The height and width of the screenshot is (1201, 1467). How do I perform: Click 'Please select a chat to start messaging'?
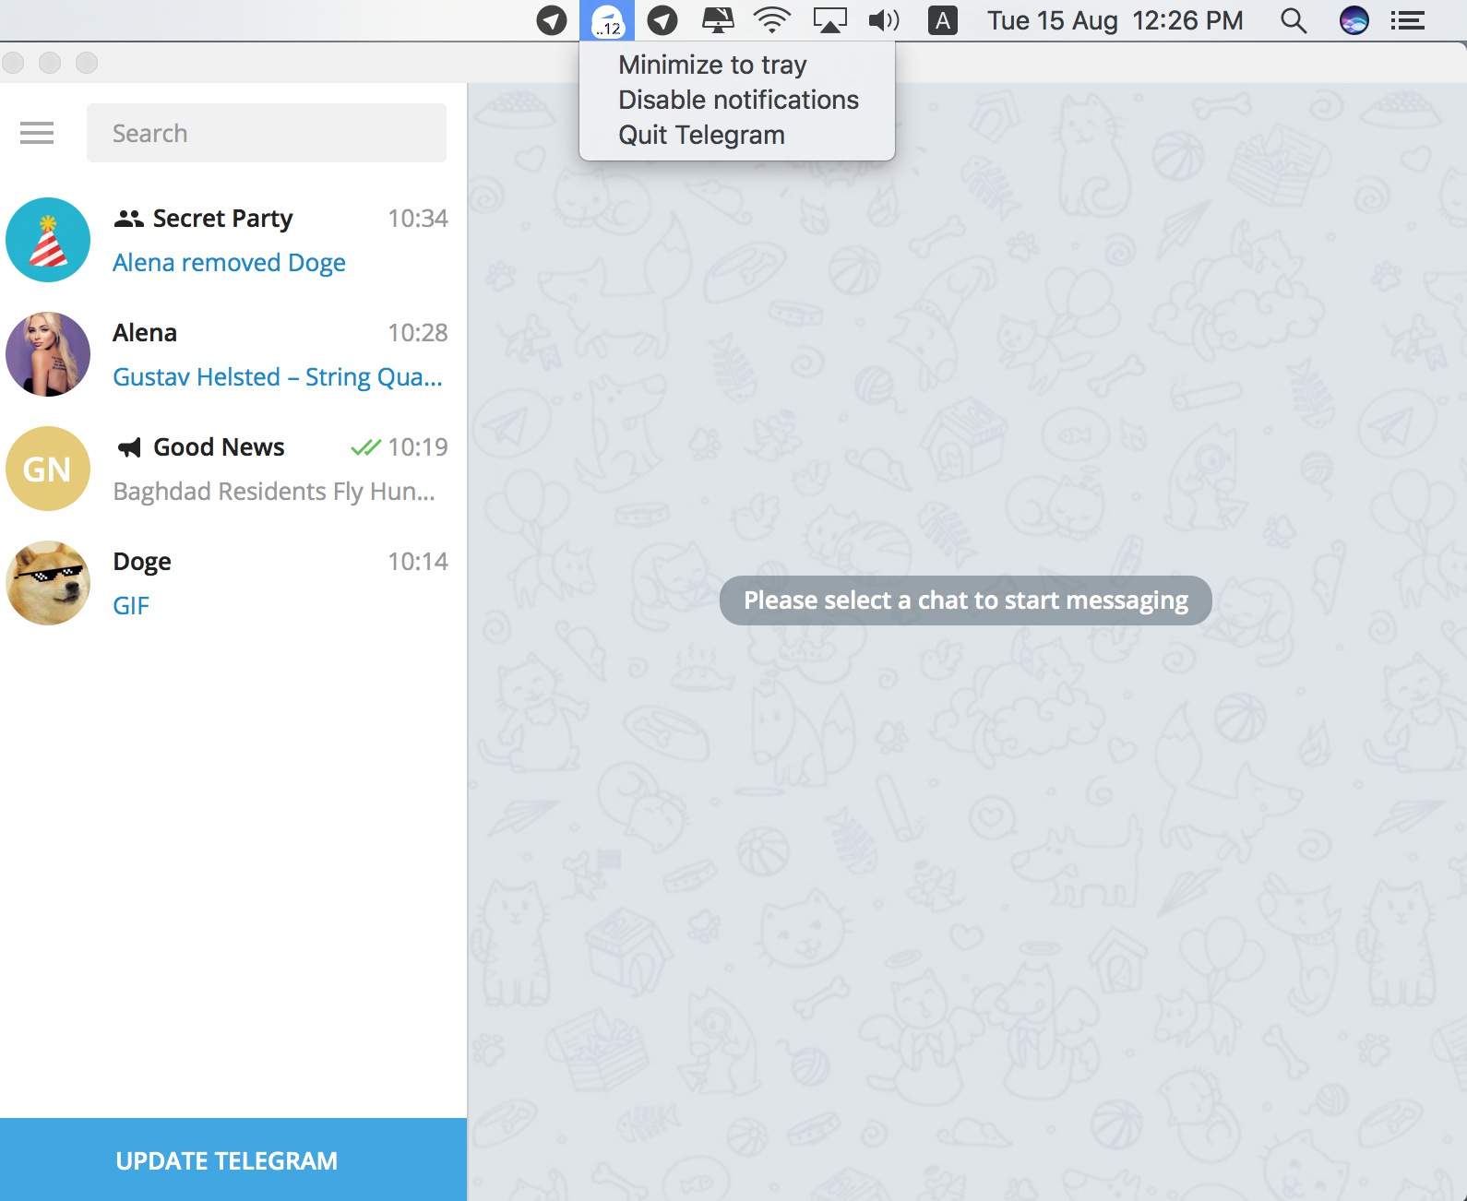coord(966,600)
